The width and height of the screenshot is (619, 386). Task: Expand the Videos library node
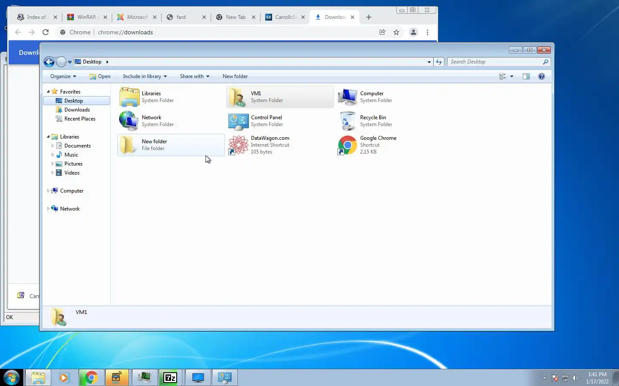click(52, 172)
